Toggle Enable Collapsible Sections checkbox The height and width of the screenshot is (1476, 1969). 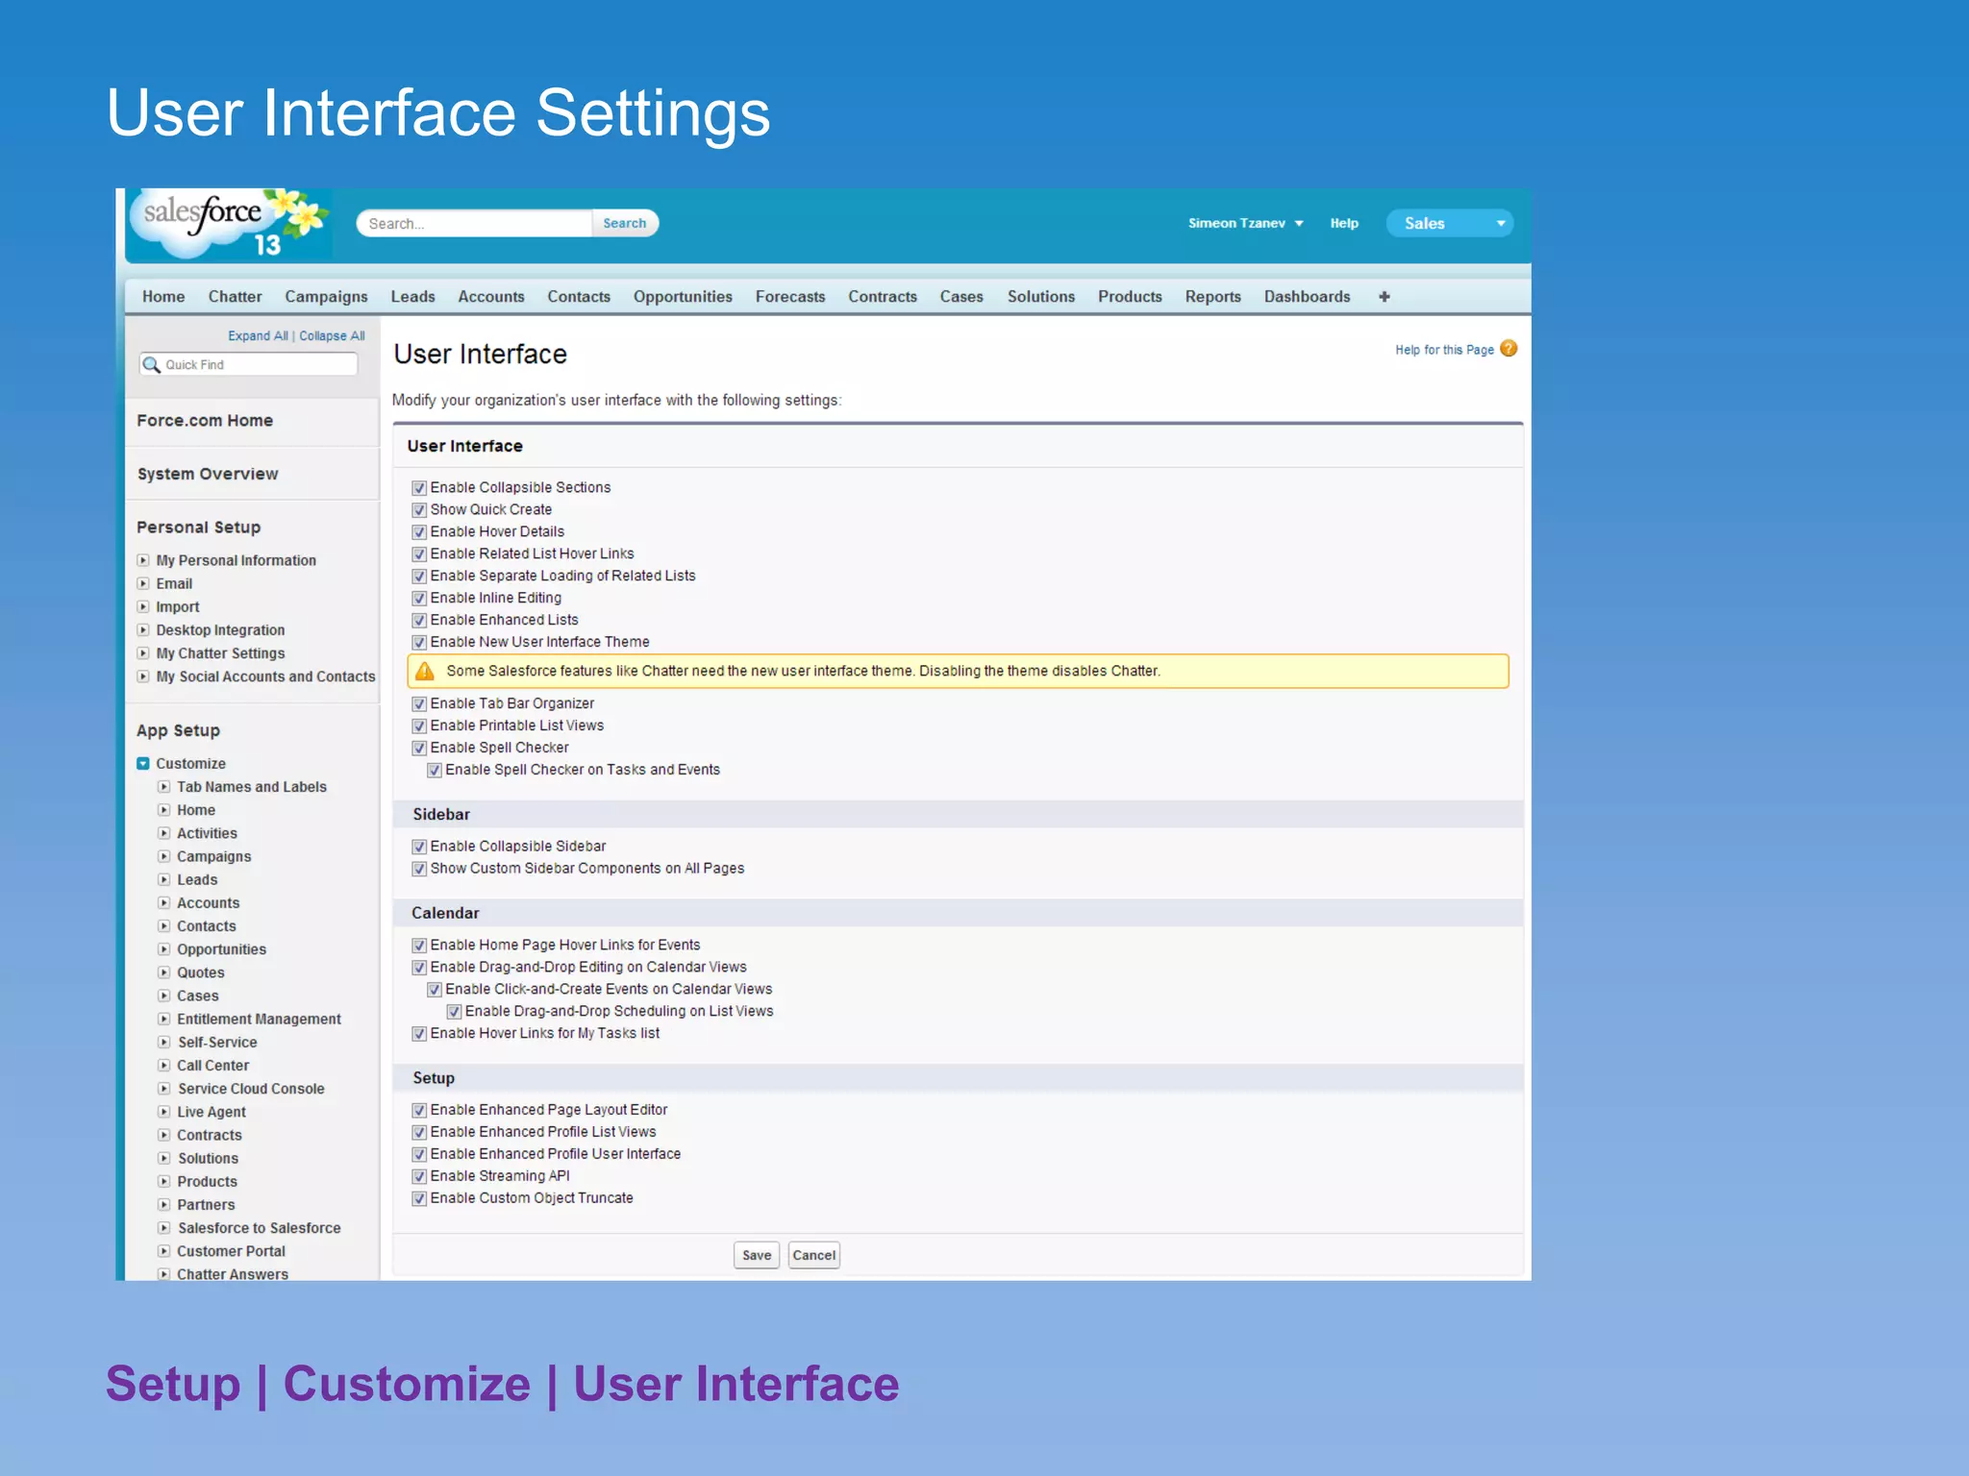coord(419,488)
